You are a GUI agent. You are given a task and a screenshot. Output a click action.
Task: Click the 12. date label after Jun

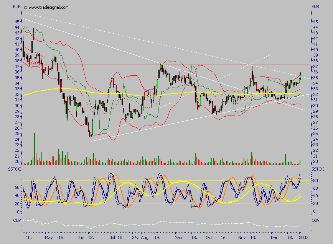pos(91,237)
